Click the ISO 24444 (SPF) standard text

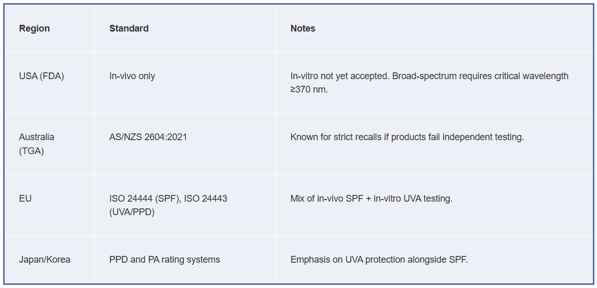tap(145, 199)
